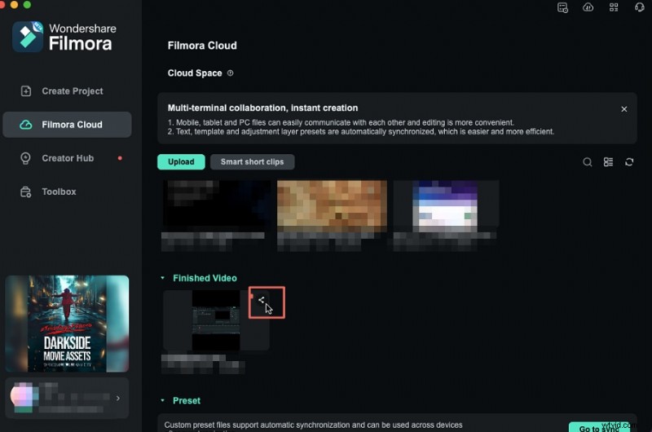Open the Toolbox section
This screenshot has width=652, height=432.
(x=67, y=192)
